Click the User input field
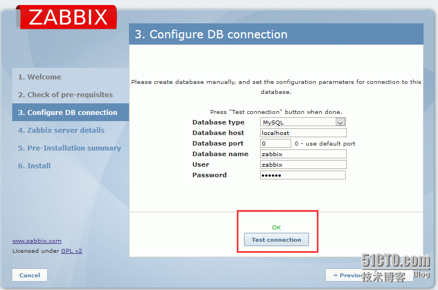The image size is (438, 290). [303, 164]
